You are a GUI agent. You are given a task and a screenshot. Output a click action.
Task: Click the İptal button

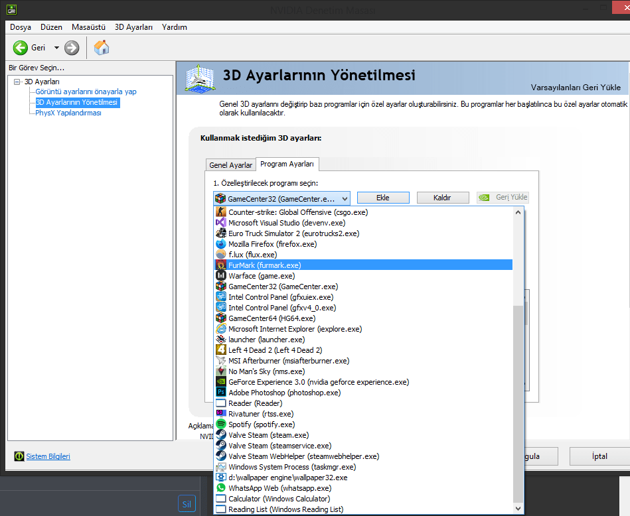pyautogui.click(x=599, y=456)
